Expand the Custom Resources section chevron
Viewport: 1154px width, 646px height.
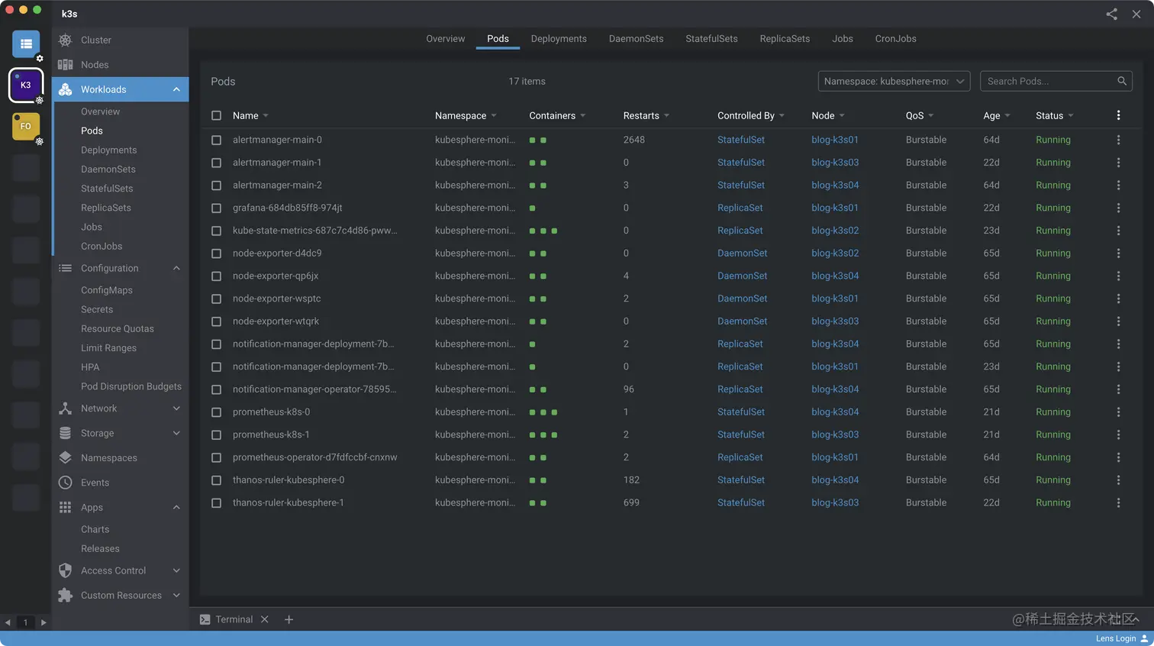(x=176, y=596)
